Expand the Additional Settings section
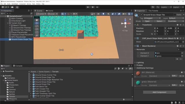 [145, 68]
